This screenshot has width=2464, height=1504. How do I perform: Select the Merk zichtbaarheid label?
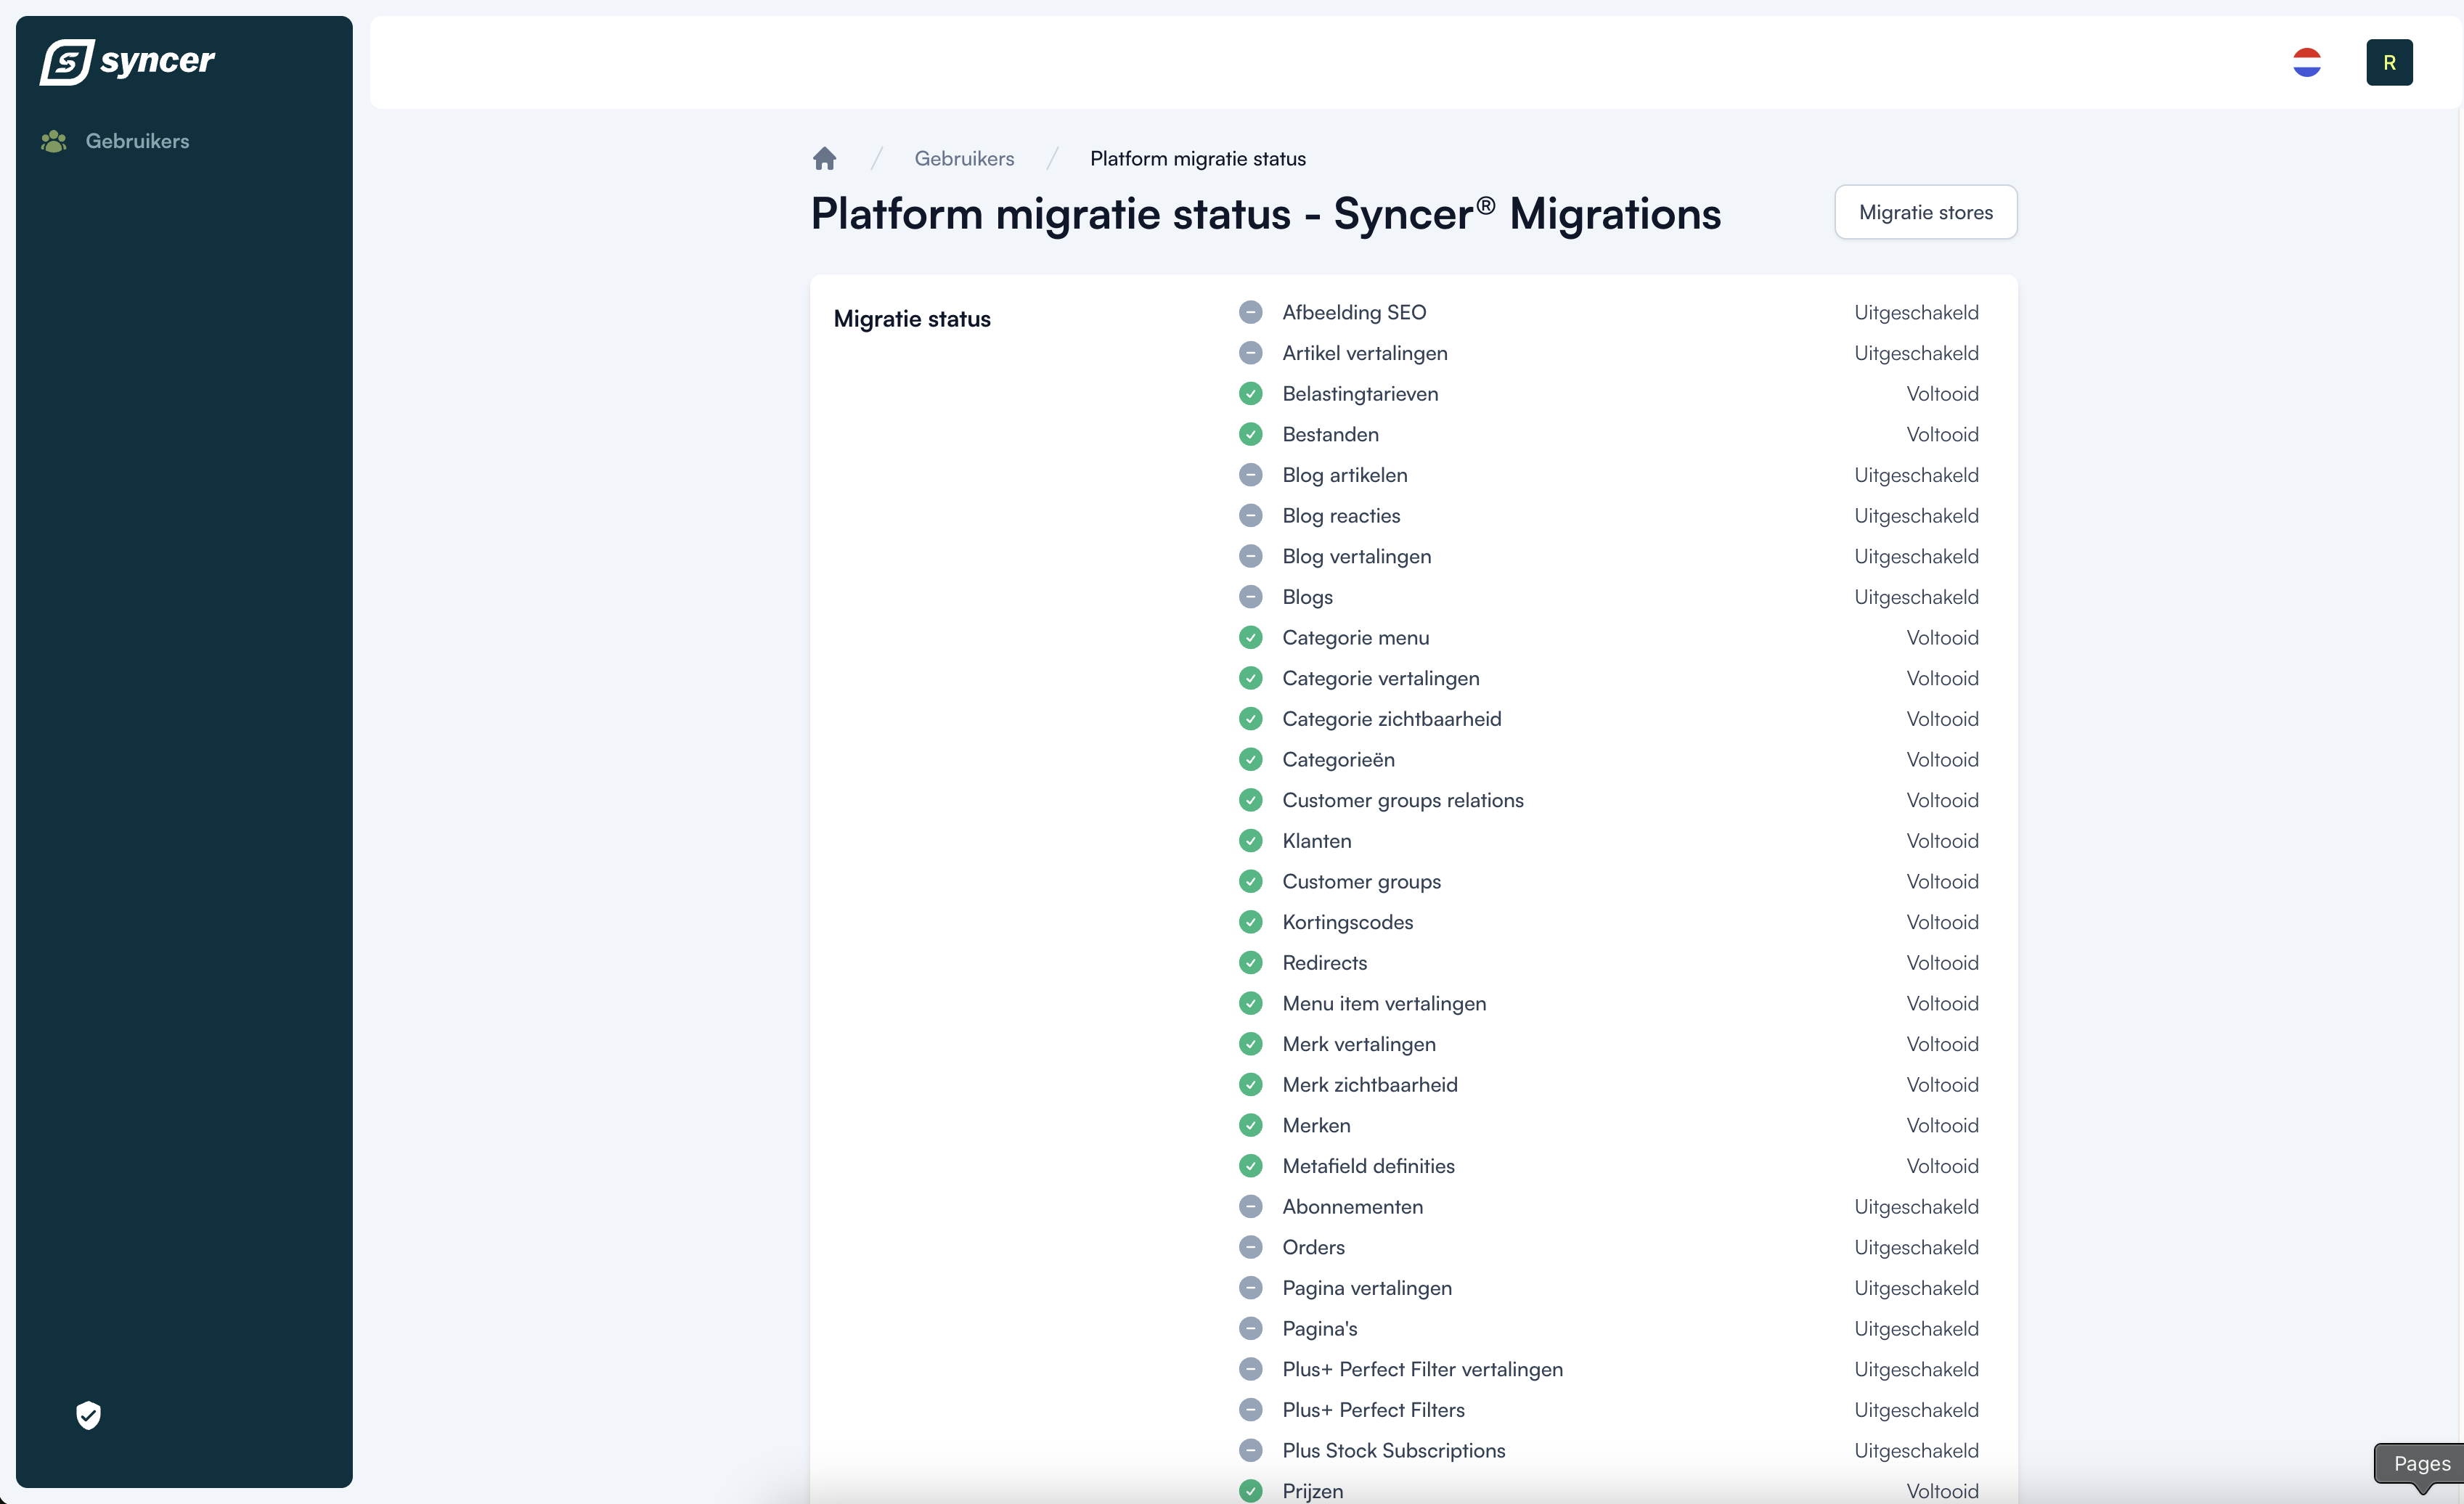coord(1370,1085)
